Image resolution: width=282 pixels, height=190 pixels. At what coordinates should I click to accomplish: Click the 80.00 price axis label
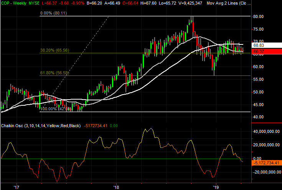258,17
